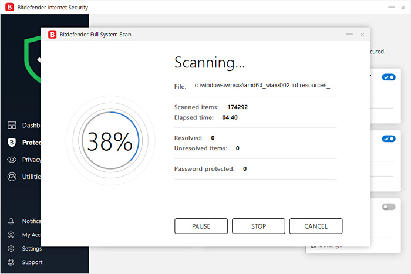Enable the grey disabled toggle switch
This screenshot has width=411, height=274.
[x=388, y=207]
